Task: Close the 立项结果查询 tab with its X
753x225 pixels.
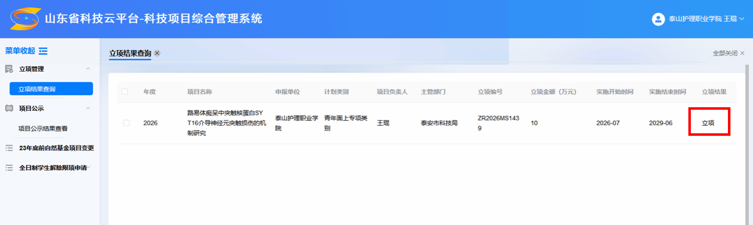Action: pos(157,53)
